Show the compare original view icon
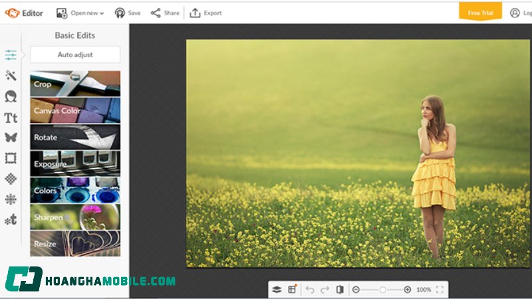 point(340,290)
